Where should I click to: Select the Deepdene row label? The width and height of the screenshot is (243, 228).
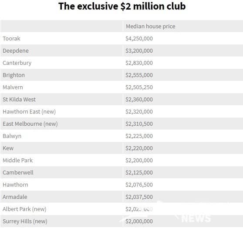[x=16, y=51]
